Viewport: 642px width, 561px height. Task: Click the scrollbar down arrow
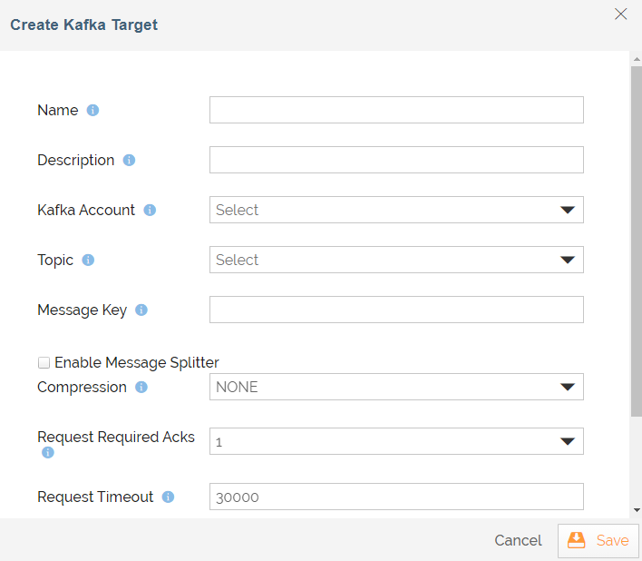[637, 510]
